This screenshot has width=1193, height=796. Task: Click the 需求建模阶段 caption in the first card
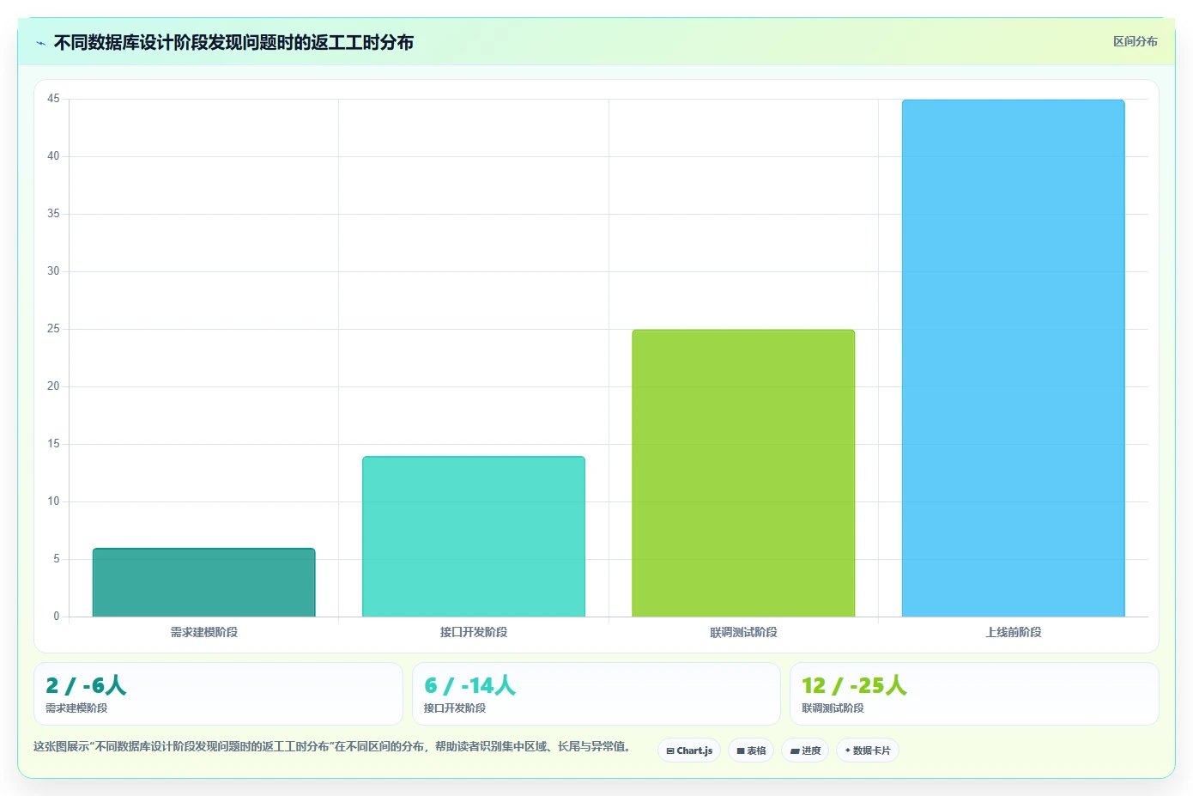pos(76,708)
